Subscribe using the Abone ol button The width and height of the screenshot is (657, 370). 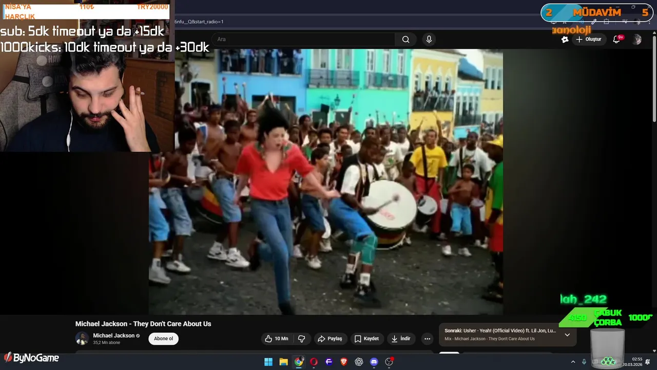(164, 339)
